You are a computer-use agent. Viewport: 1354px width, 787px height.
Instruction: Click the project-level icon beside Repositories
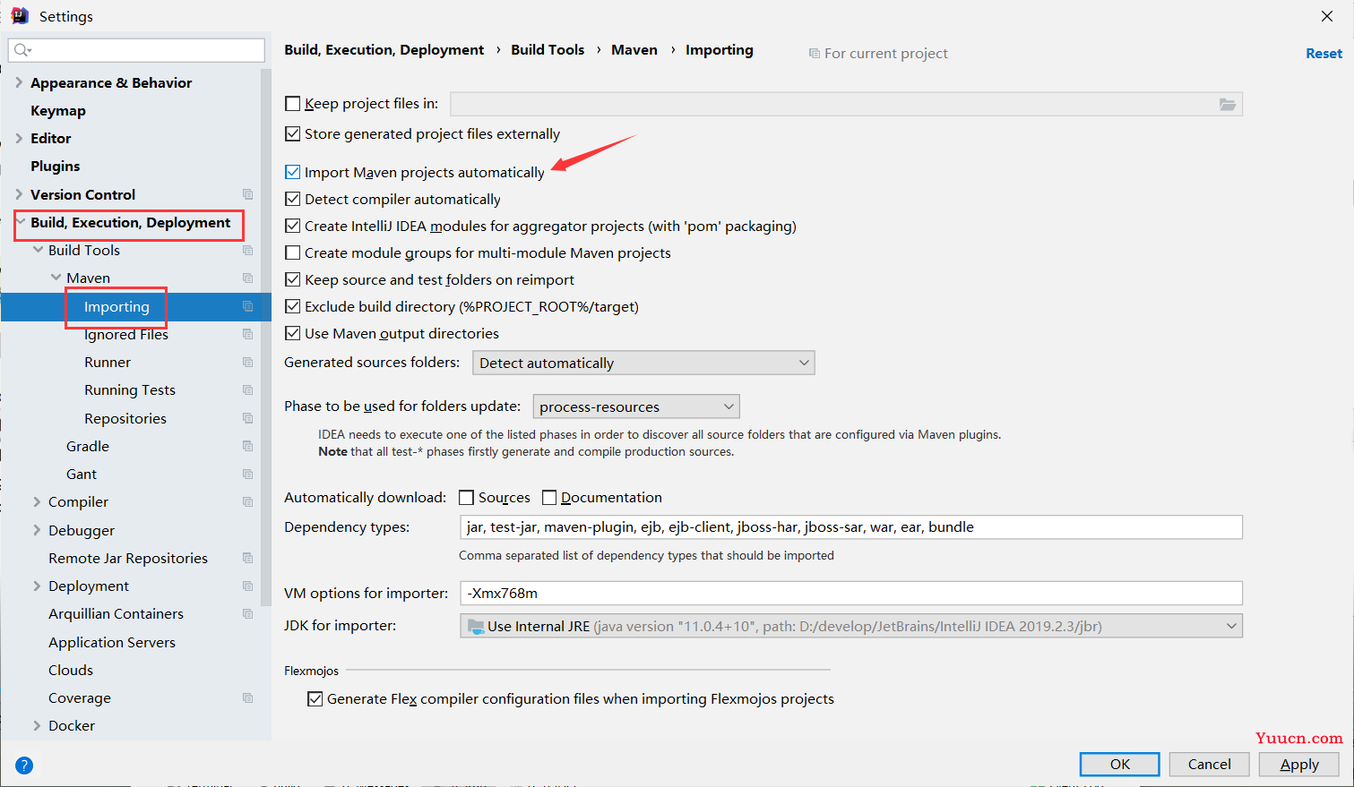coord(247,418)
